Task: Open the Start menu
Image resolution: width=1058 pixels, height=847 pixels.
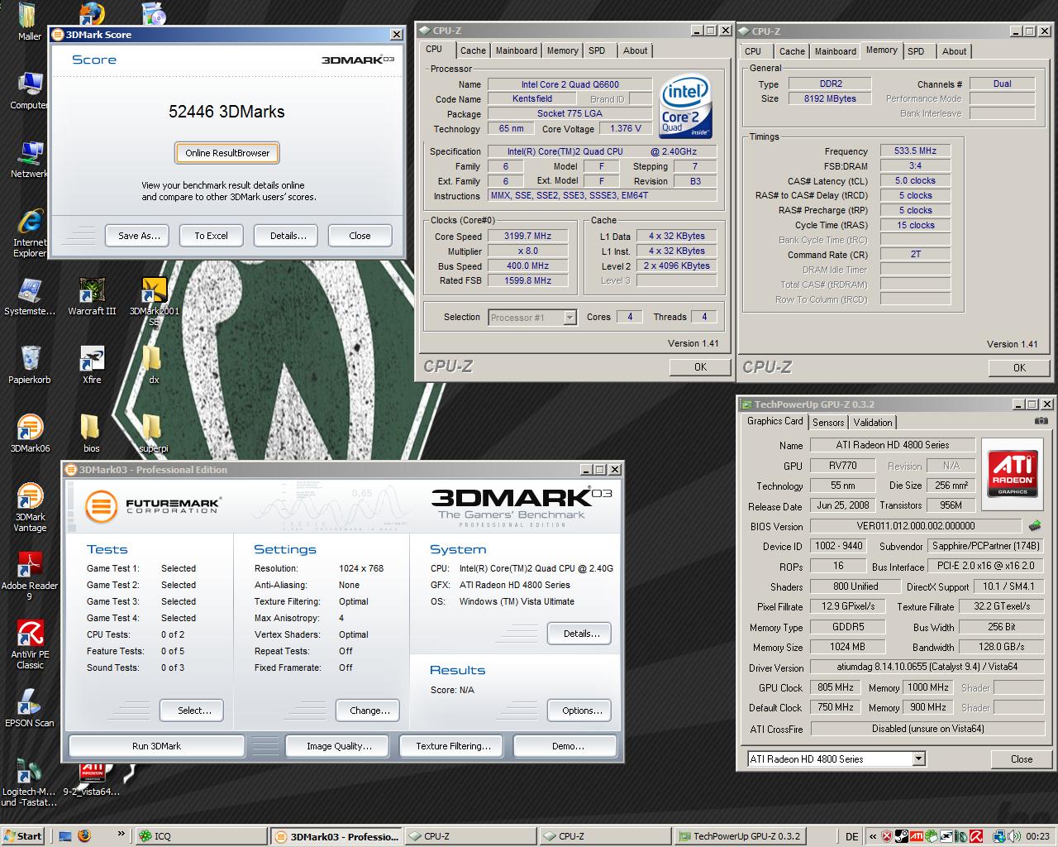Action: [22, 836]
